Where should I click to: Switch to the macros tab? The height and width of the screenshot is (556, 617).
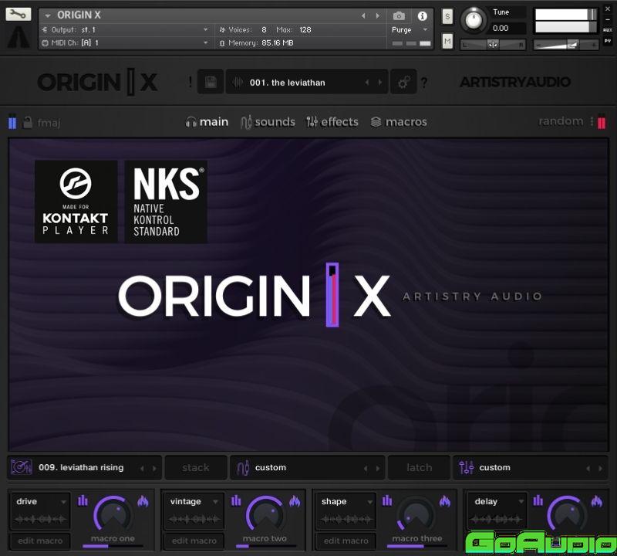[x=399, y=122]
